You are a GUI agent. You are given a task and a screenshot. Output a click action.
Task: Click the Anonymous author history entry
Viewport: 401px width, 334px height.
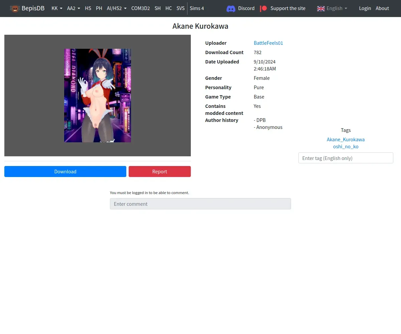(x=268, y=127)
